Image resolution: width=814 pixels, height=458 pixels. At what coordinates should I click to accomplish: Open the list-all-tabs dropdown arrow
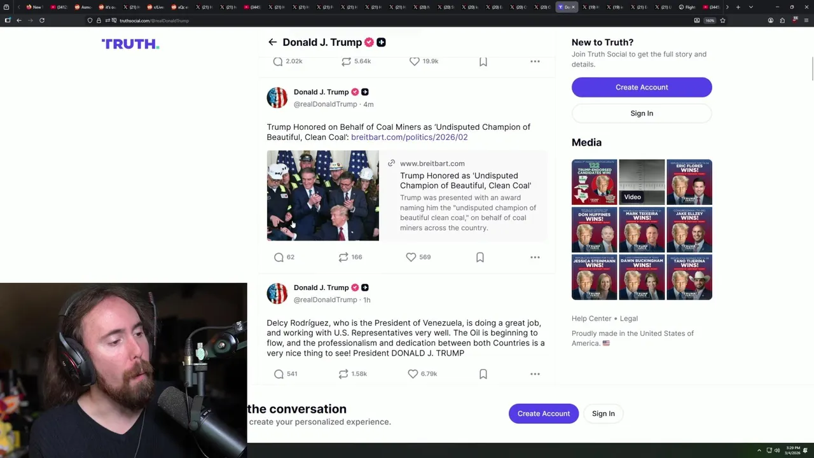pos(751,7)
